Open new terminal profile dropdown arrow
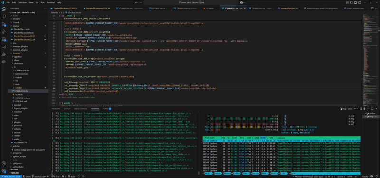The height and width of the screenshot is (178, 380). click(357, 109)
